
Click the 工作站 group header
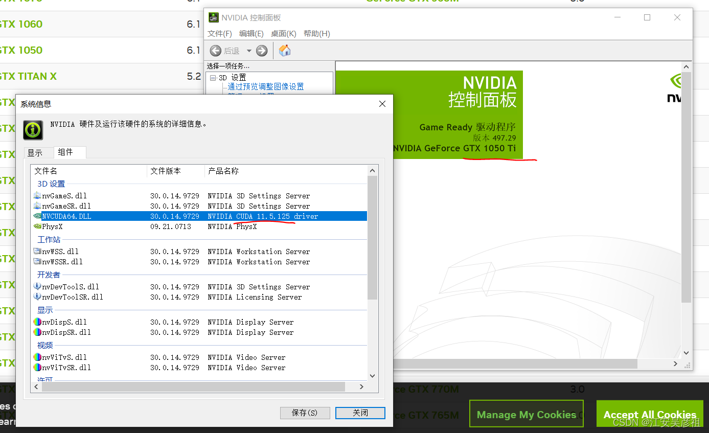click(x=49, y=239)
